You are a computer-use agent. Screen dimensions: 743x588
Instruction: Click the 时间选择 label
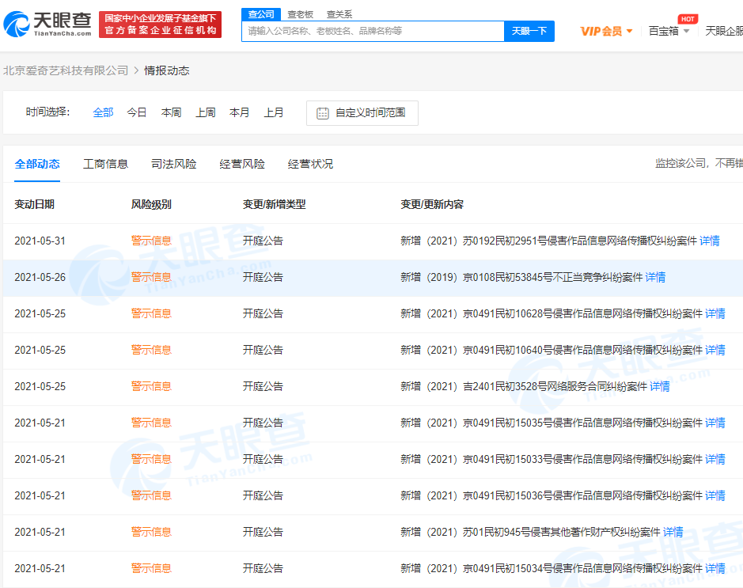tap(47, 112)
